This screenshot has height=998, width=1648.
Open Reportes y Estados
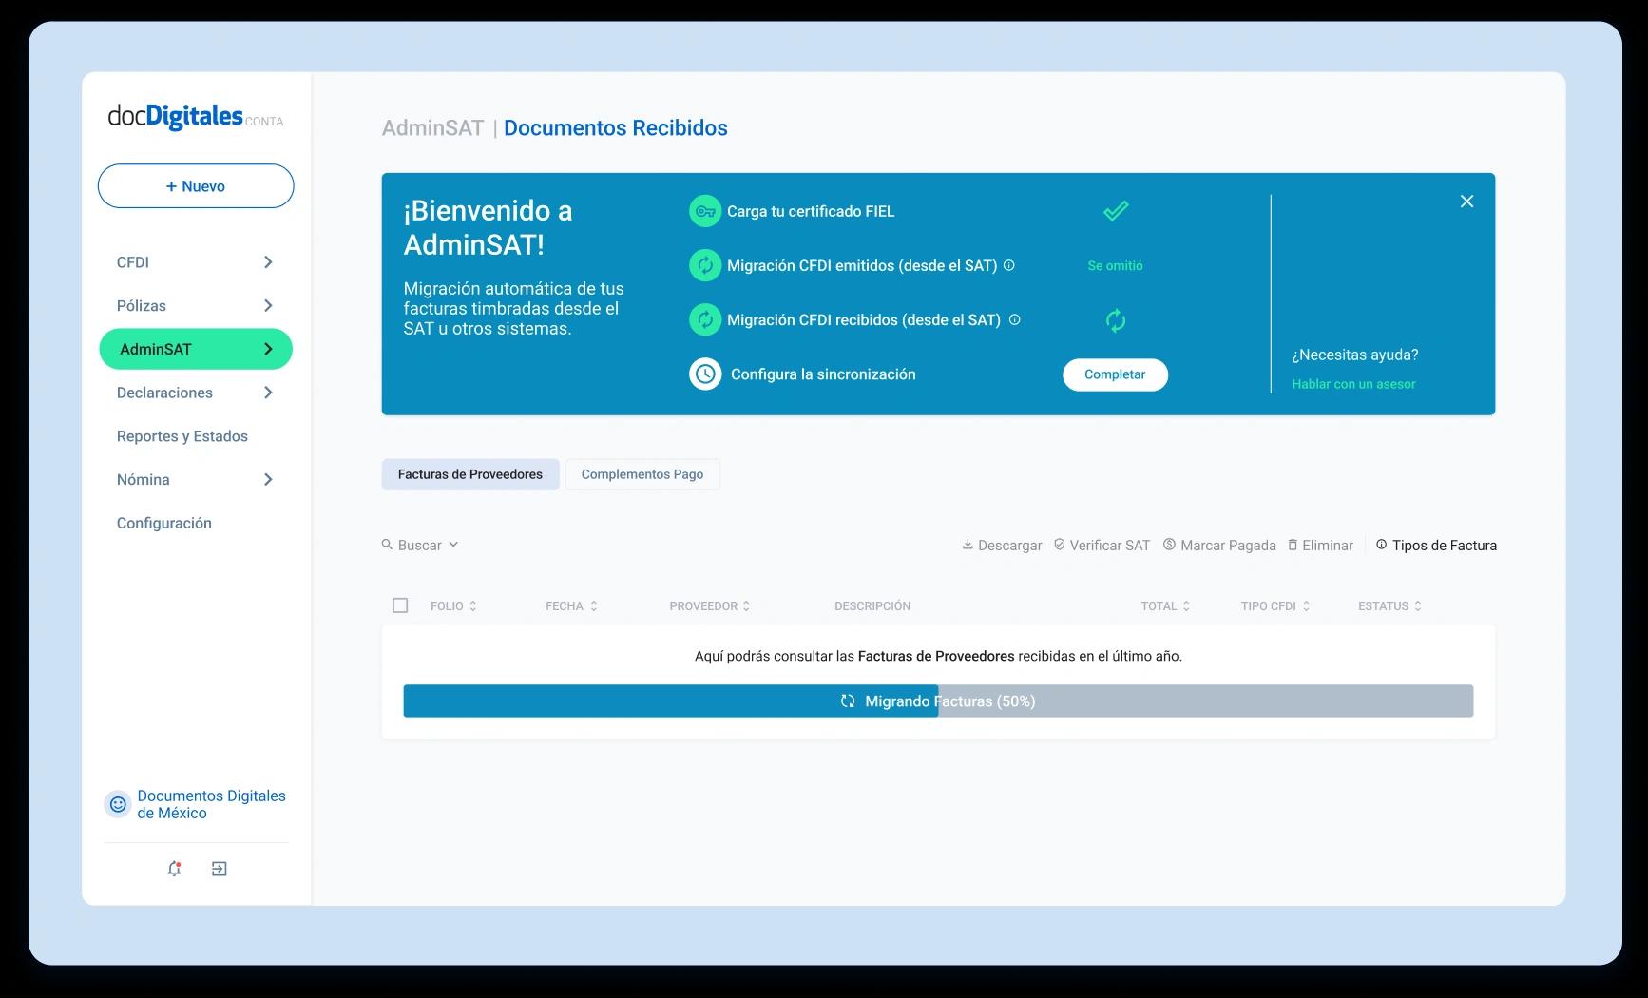[x=182, y=436]
